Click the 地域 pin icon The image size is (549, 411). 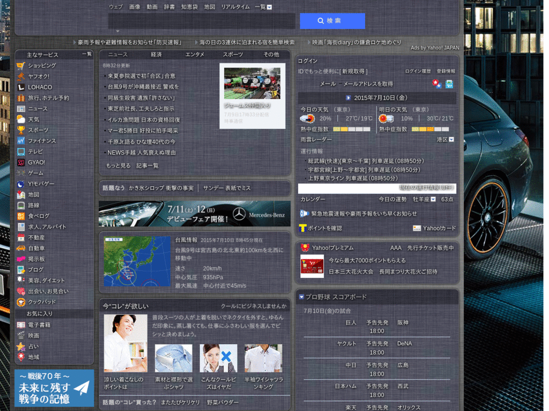[x=21, y=357]
